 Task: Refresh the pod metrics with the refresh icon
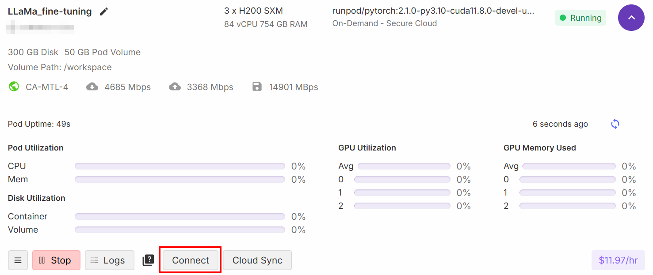click(x=615, y=124)
